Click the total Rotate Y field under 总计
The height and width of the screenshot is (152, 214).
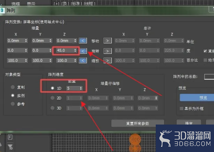(149, 50)
